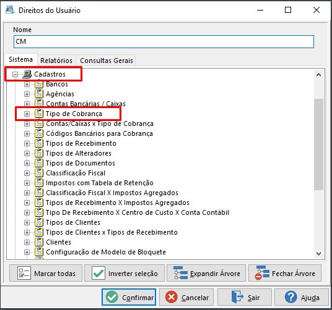Screen dimensions: 332x310
Task: Expand the Agências node
Action: [27, 94]
